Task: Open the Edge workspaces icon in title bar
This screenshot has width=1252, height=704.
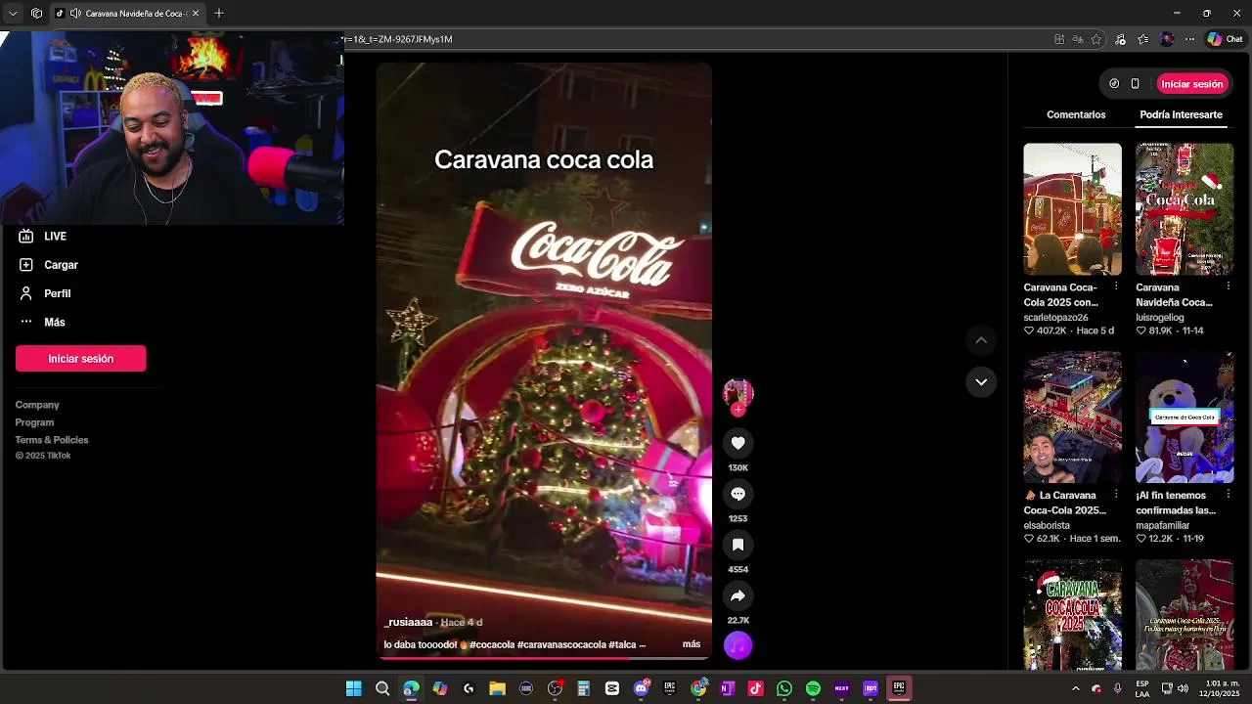Action: 36,14
